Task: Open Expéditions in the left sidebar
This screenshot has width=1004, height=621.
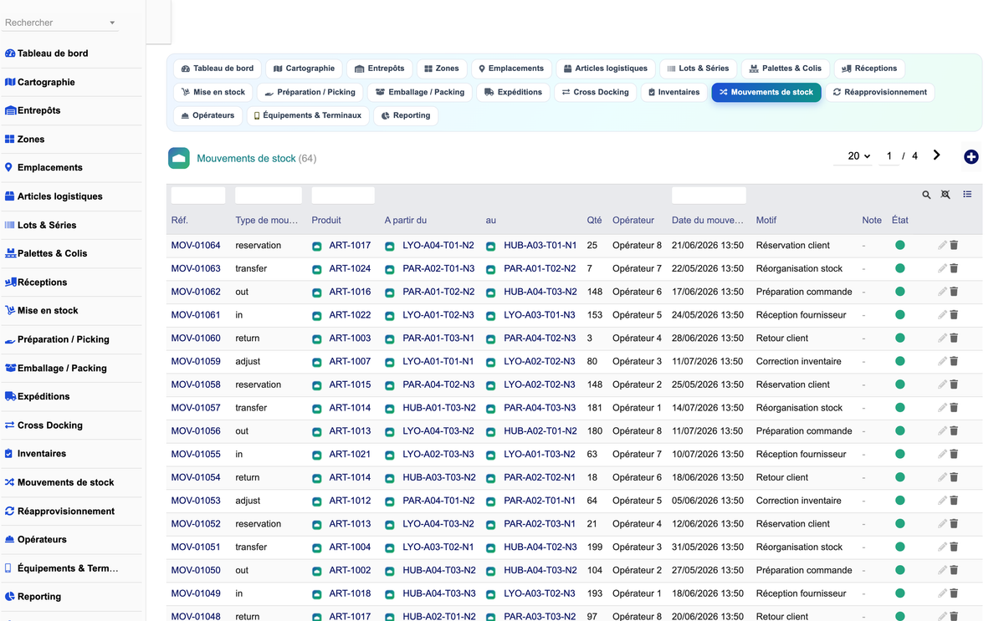Action: (x=44, y=396)
